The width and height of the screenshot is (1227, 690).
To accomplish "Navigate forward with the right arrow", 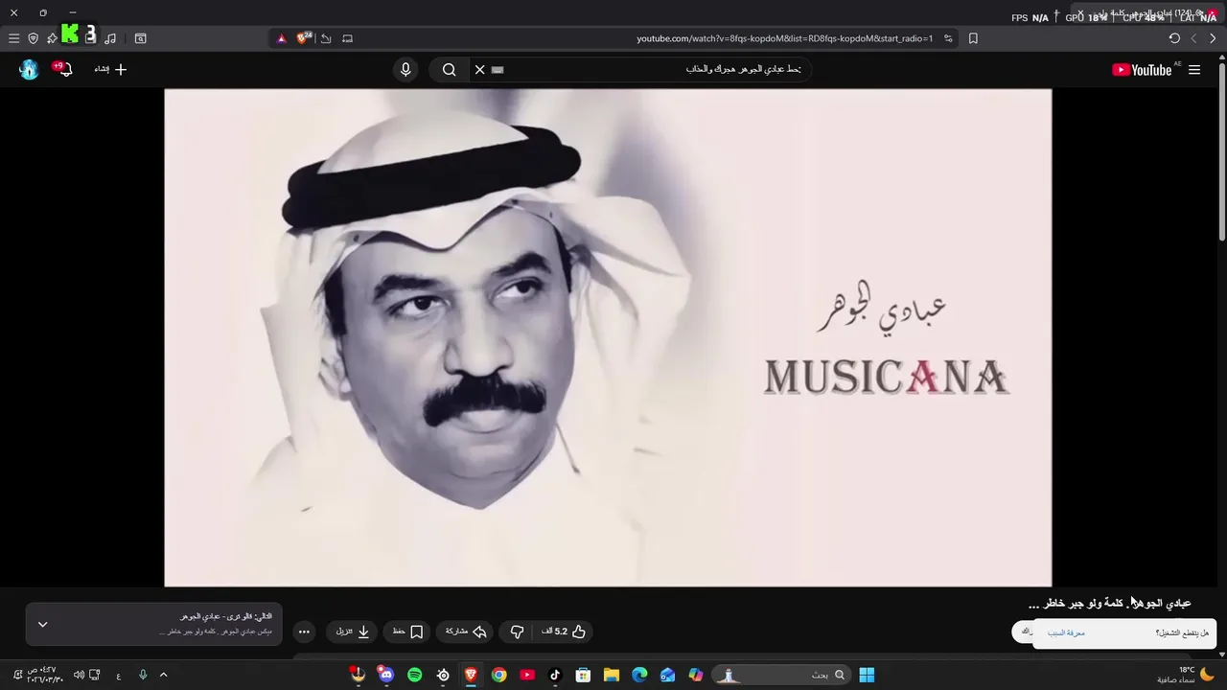I will pyautogui.click(x=1213, y=38).
